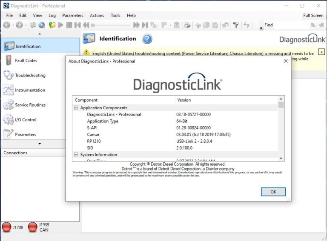Click the Undo toolbar icon
The height and width of the screenshot is (241, 327).
click(225, 25)
